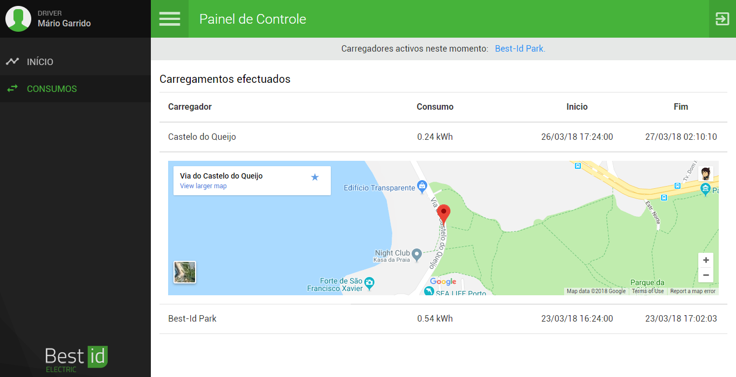The image size is (736, 377).
Task: Click the red map location pin
Action: [443, 214]
